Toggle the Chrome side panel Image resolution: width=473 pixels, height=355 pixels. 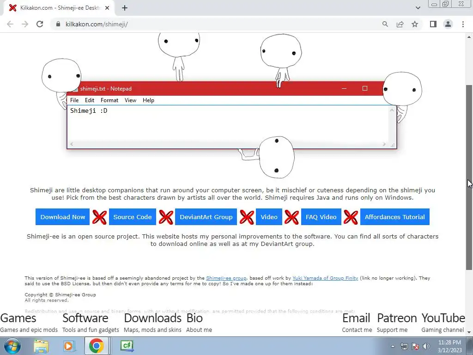pyautogui.click(x=433, y=24)
